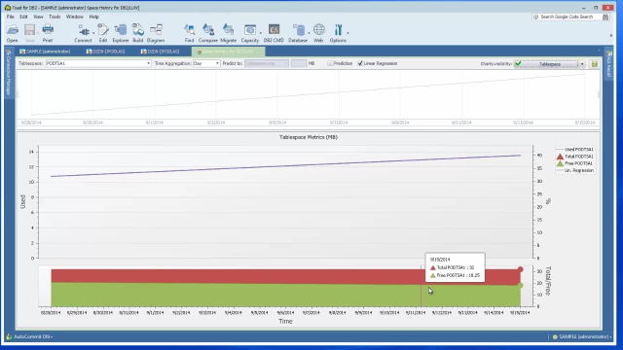Uncheck the Linear Regression checkbox
Screen dimensions: 623x350
click(360, 63)
